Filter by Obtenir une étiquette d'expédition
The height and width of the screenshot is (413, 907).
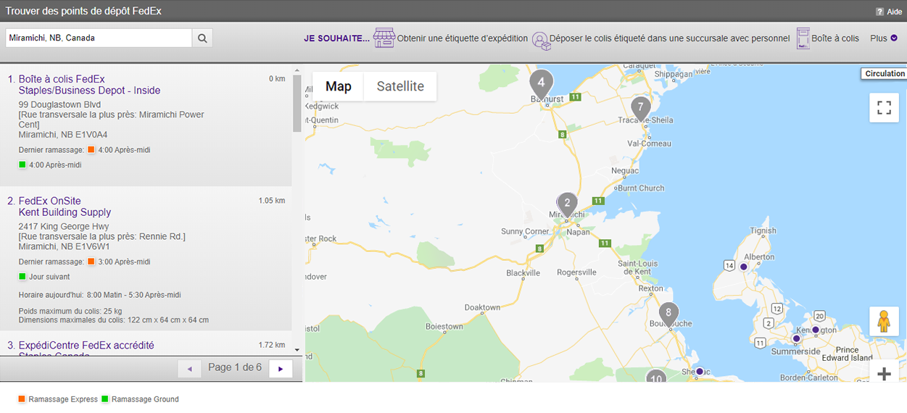pos(463,38)
